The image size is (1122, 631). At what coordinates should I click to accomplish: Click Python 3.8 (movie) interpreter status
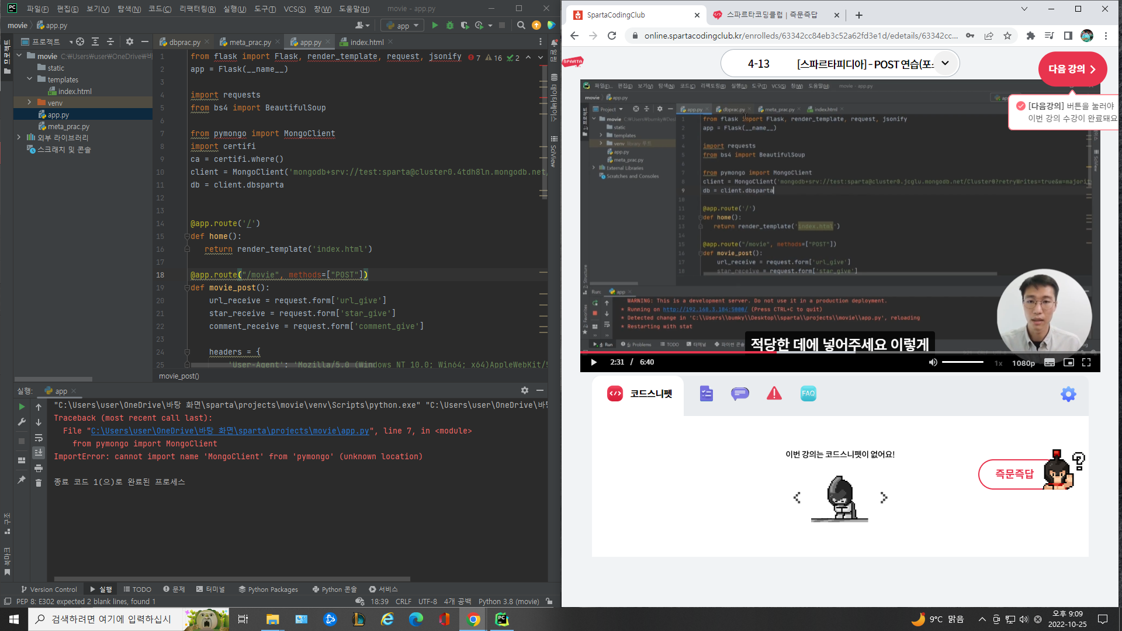pos(508,601)
